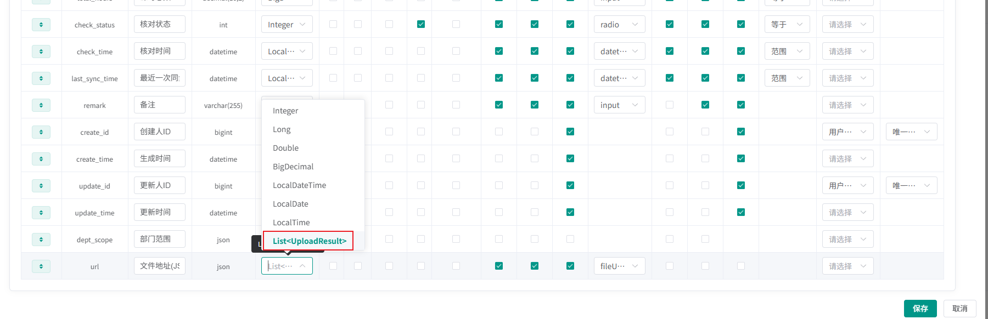Expand the fileU… dropdown in the url row
The width and height of the screenshot is (988, 319).
(619, 266)
